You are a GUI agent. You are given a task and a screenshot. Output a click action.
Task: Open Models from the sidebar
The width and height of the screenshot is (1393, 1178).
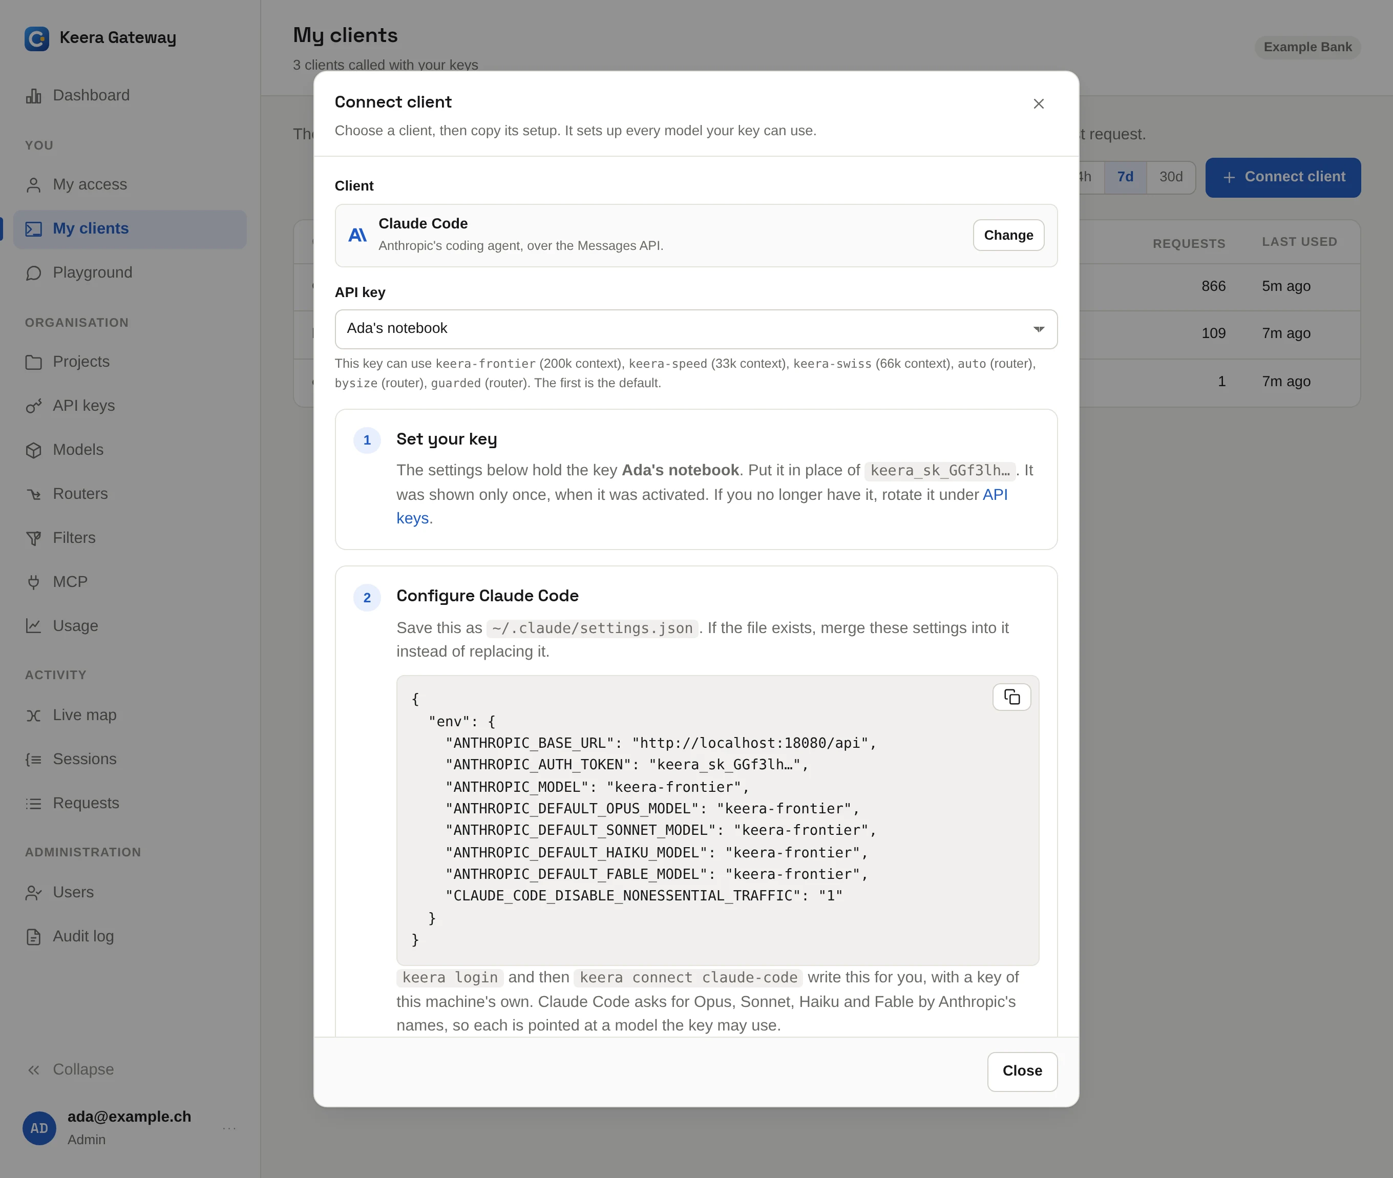coord(130,450)
